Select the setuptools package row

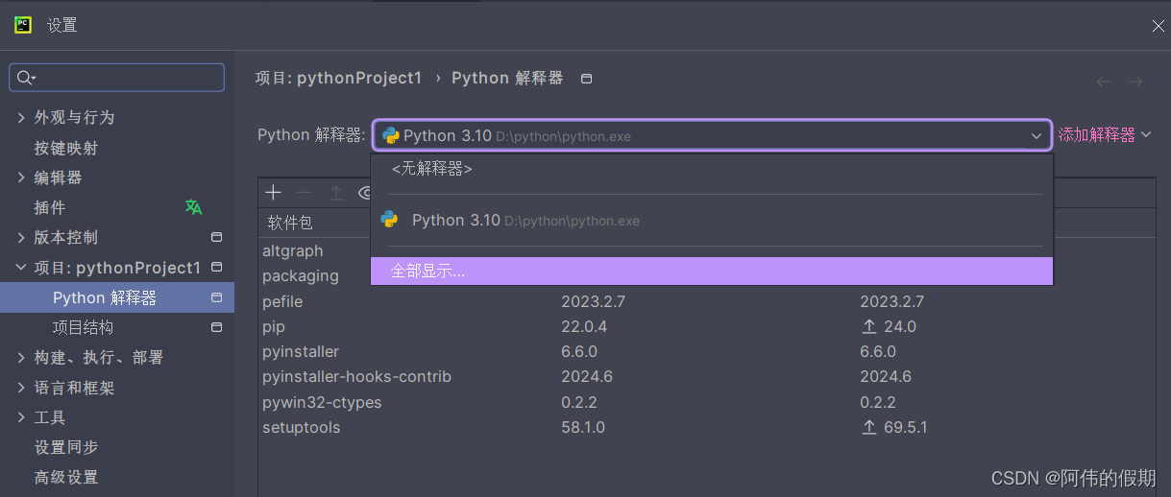(x=706, y=427)
